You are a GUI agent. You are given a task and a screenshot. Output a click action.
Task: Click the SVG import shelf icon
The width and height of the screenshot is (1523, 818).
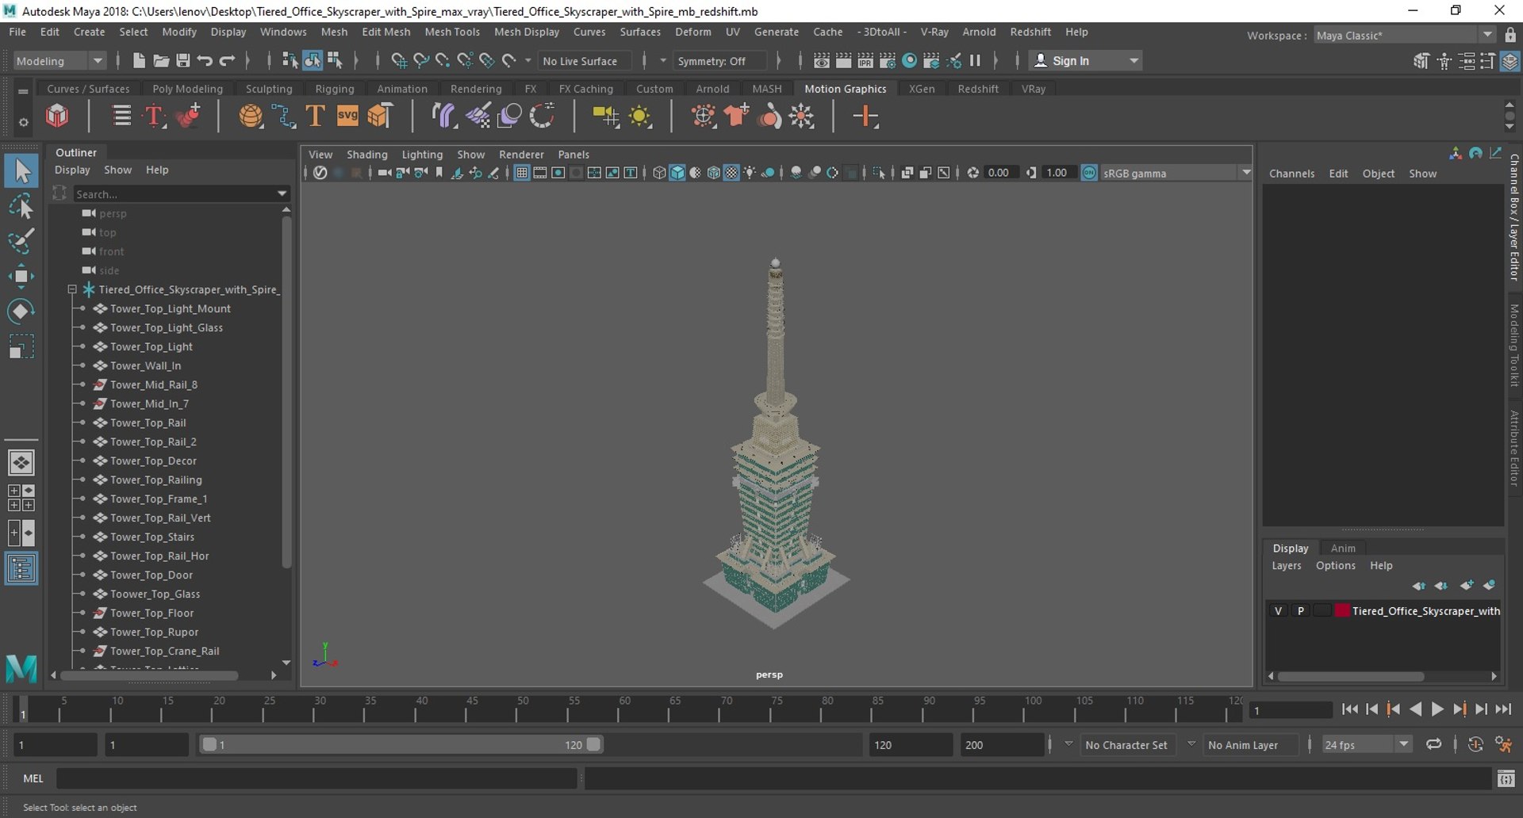(347, 117)
